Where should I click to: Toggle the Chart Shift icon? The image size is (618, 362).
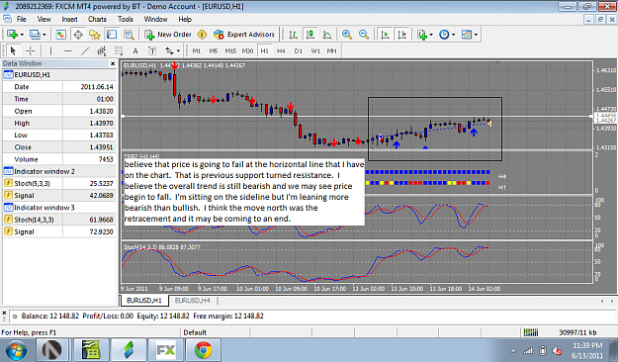click(402, 35)
